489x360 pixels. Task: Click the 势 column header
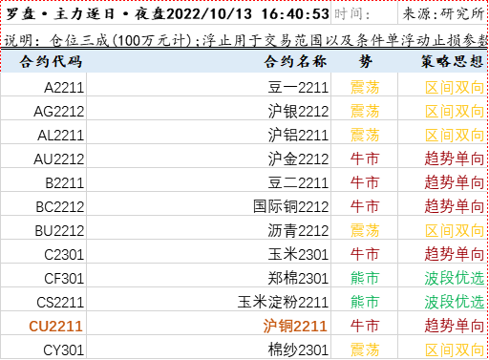[364, 61]
